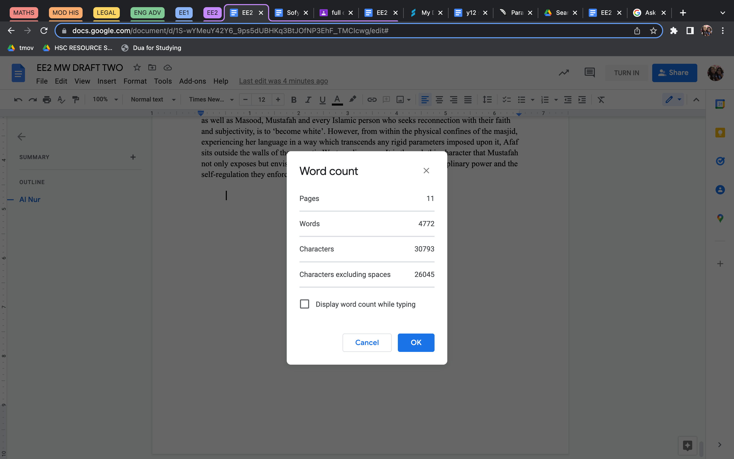This screenshot has height=459, width=734.
Task: Click the insert link icon
Action: pos(372,99)
